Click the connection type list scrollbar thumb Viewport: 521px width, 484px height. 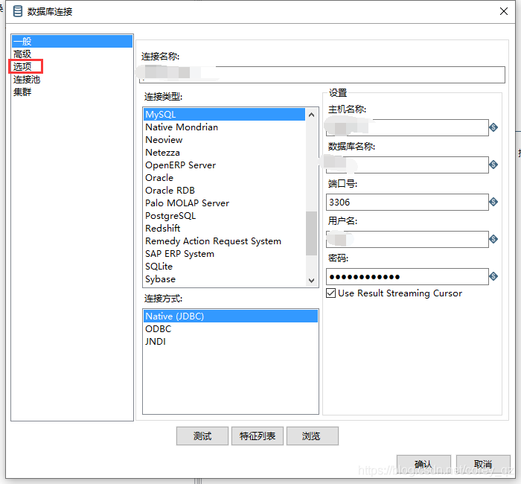311,233
